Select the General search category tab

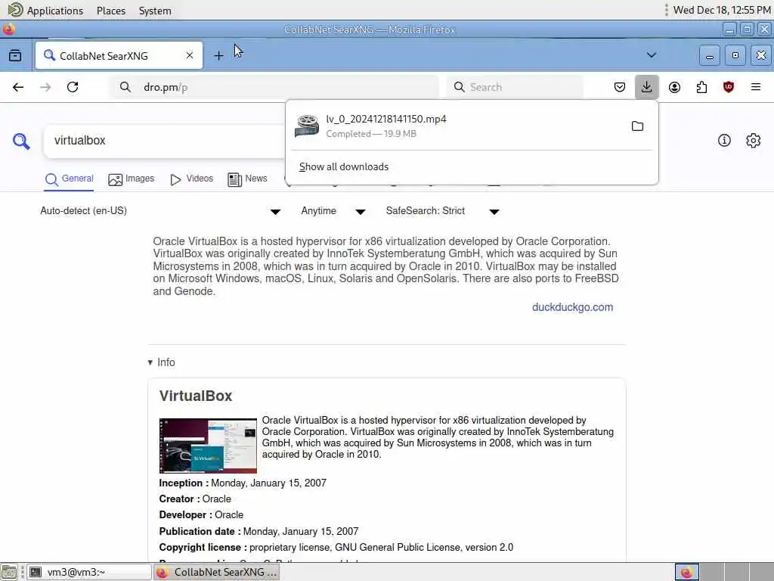pos(69,179)
